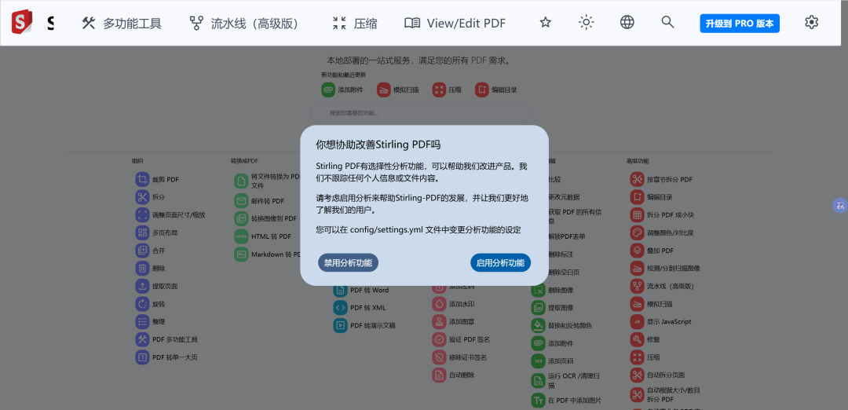This screenshot has height=410, width=848.
Task: Open the 裁剪 PDF crop tool
Action: (x=157, y=180)
